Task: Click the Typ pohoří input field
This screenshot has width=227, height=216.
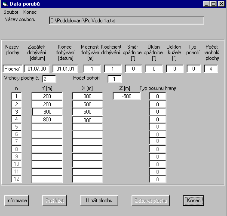Action: [x=193, y=69]
